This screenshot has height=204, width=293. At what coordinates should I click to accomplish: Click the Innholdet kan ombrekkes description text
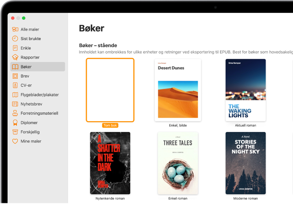(186, 52)
